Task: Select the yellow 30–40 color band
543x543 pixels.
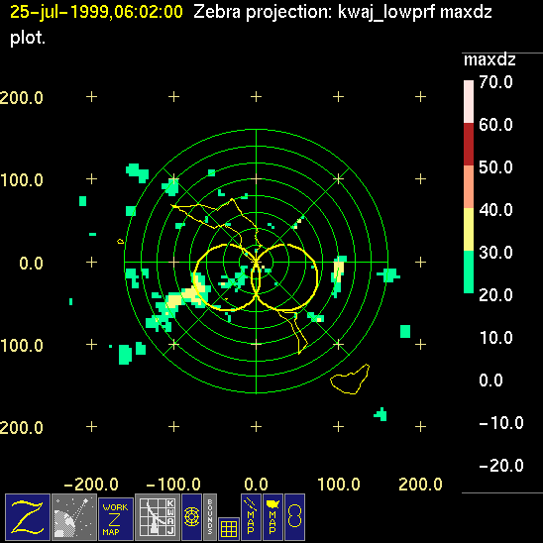Action: (469, 229)
